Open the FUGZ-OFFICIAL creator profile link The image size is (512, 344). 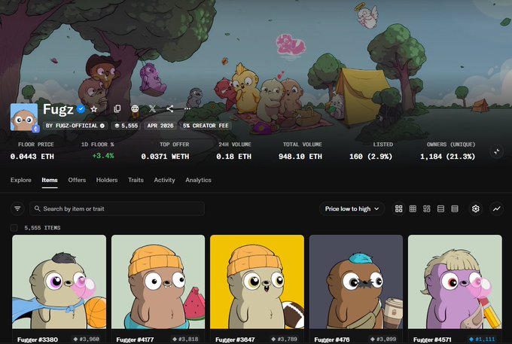[x=75, y=126]
